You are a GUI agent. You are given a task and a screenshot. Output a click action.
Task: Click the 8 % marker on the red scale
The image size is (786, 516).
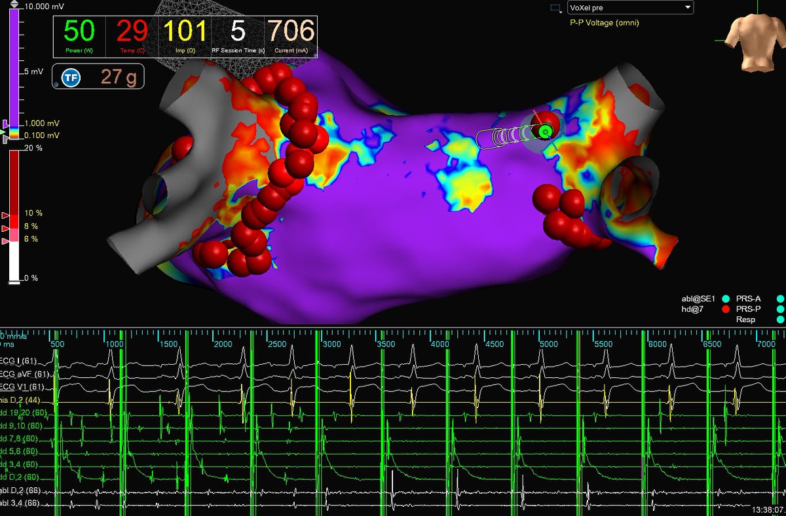click(x=6, y=229)
